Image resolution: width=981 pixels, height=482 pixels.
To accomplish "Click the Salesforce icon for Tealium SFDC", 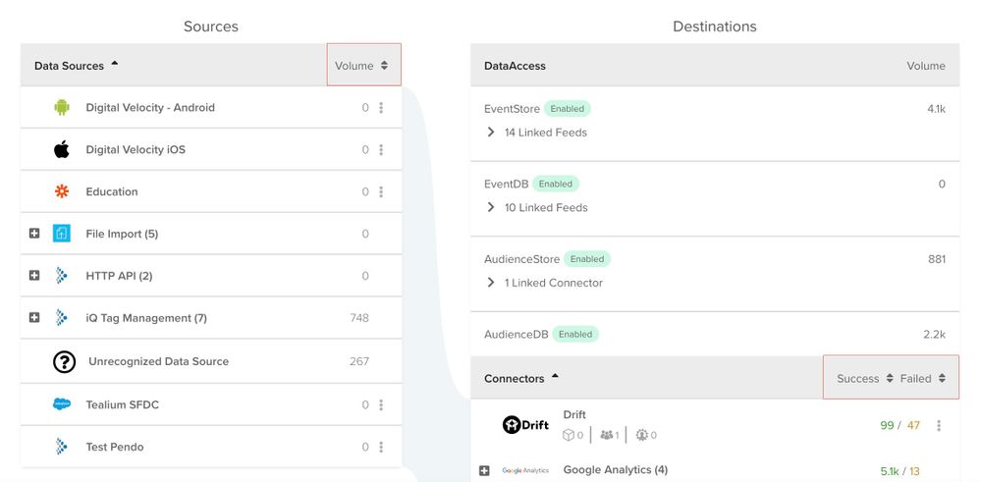I will click(62, 404).
